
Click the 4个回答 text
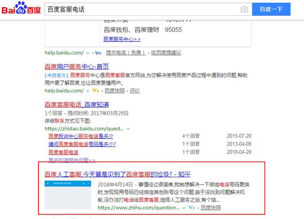[191, 136]
